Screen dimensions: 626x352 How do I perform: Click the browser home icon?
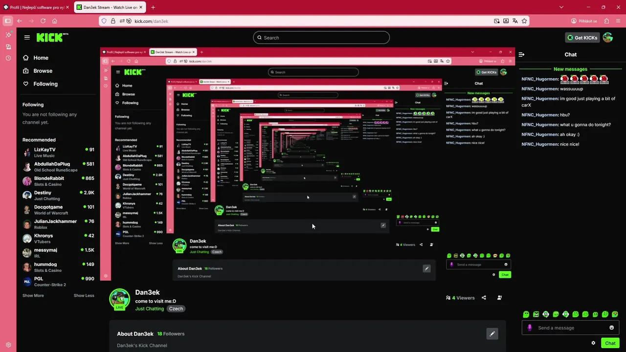pyautogui.click(x=55, y=21)
